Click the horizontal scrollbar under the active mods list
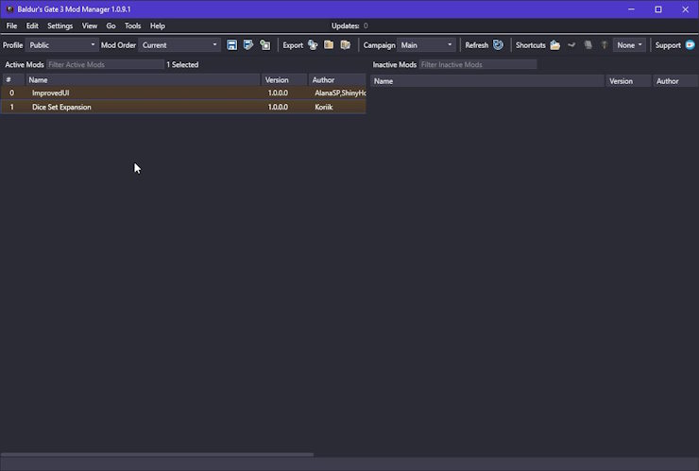 [x=157, y=455]
